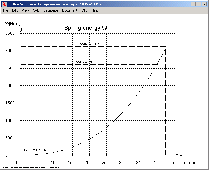Click the FED6 application icon in title bar
The width and height of the screenshot is (209, 170).
(x=4, y=4)
